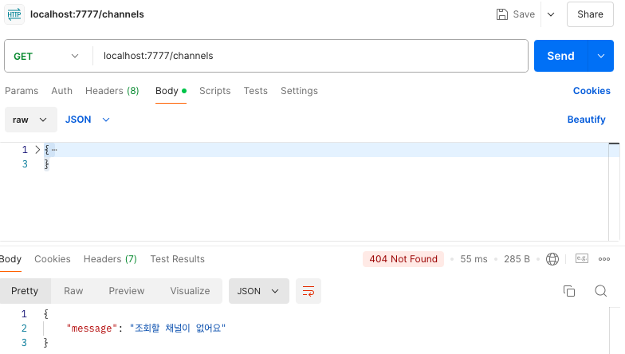
Task: Copy the response using the copy icon
Action: (x=569, y=291)
